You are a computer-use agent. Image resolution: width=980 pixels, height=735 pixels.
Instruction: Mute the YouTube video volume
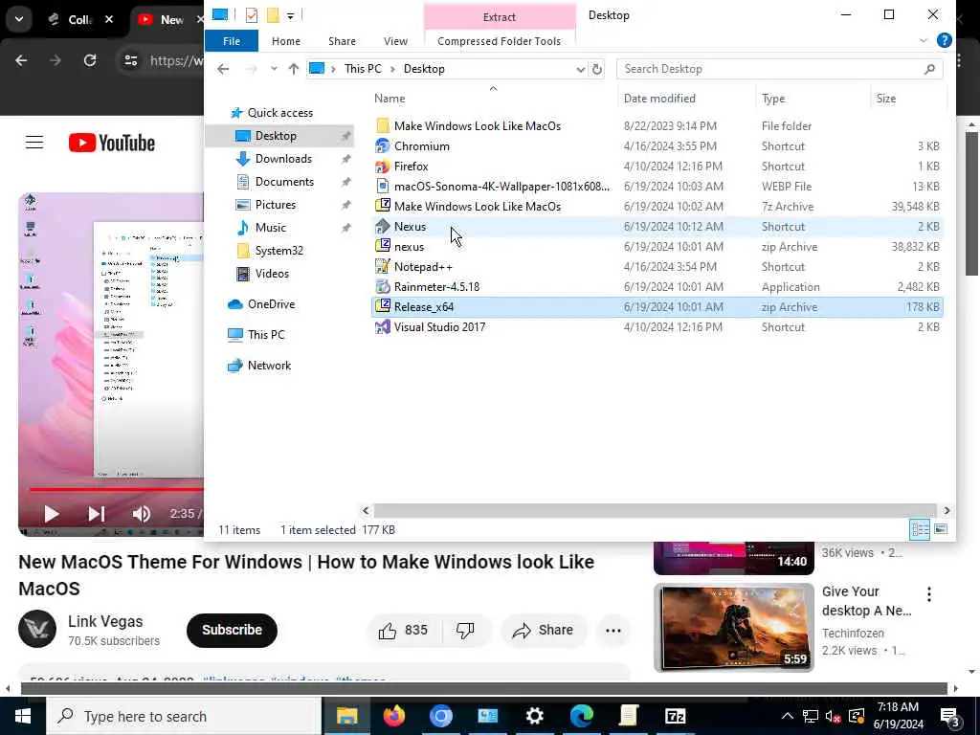(x=142, y=514)
